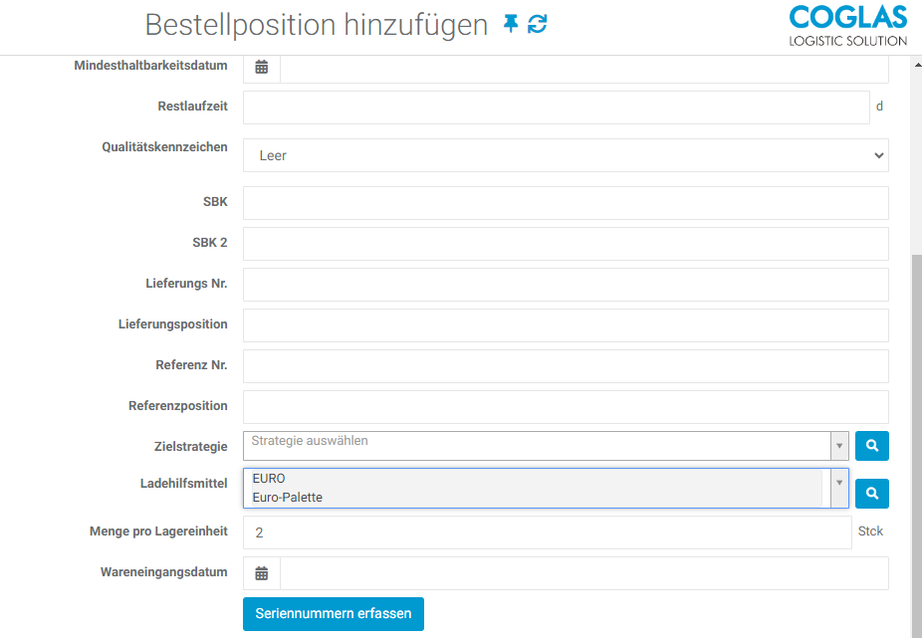Focus the Lieferungsposition text box
This screenshot has height=638, width=922.
tap(566, 324)
